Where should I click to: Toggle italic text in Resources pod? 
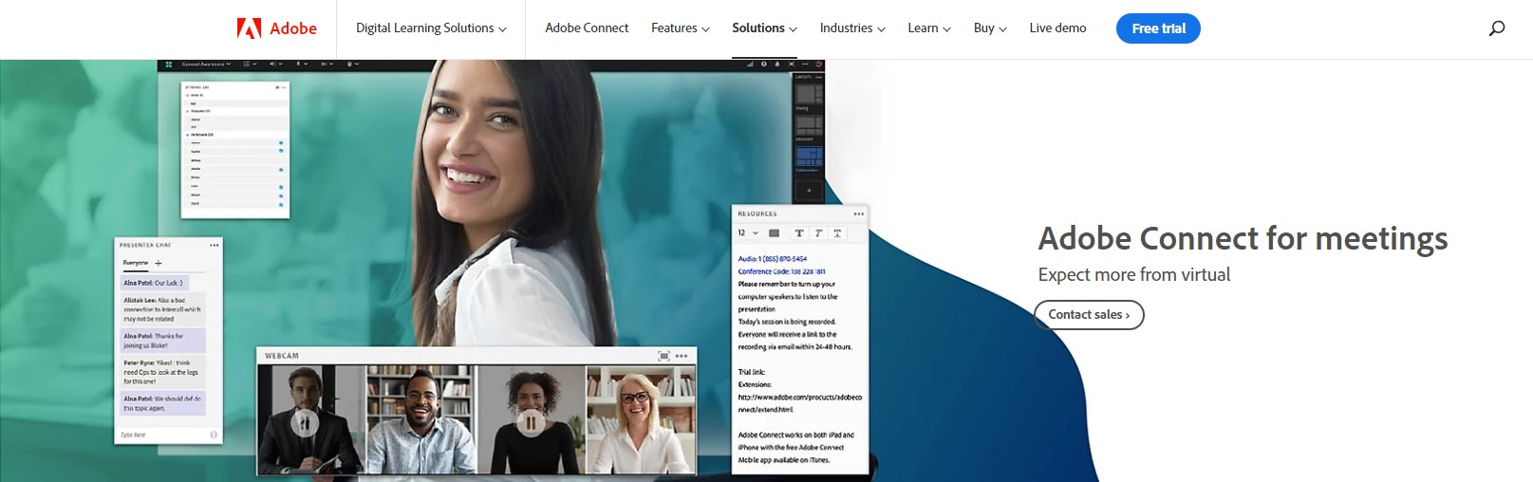818,232
